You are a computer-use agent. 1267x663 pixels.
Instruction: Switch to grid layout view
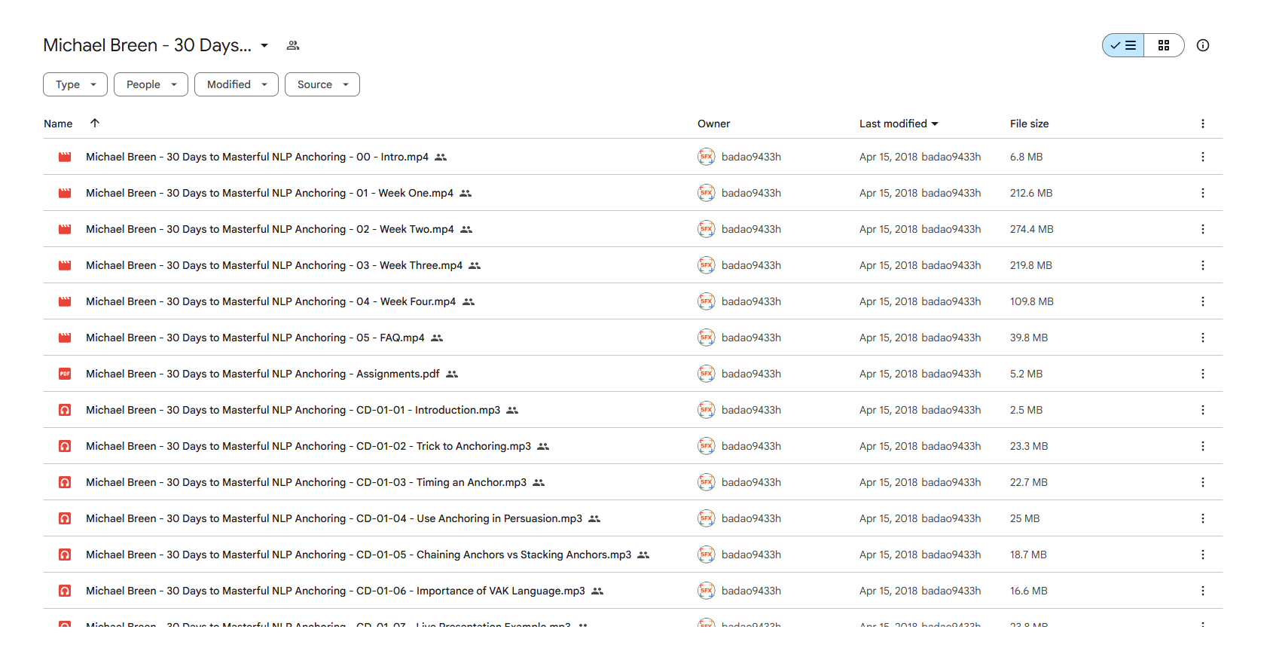pos(1164,45)
